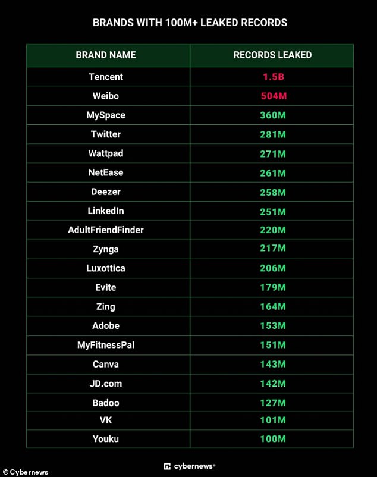377x477 pixels.
Task: Click the cybernews brand text in footer
Action: [x=194, y=466]
